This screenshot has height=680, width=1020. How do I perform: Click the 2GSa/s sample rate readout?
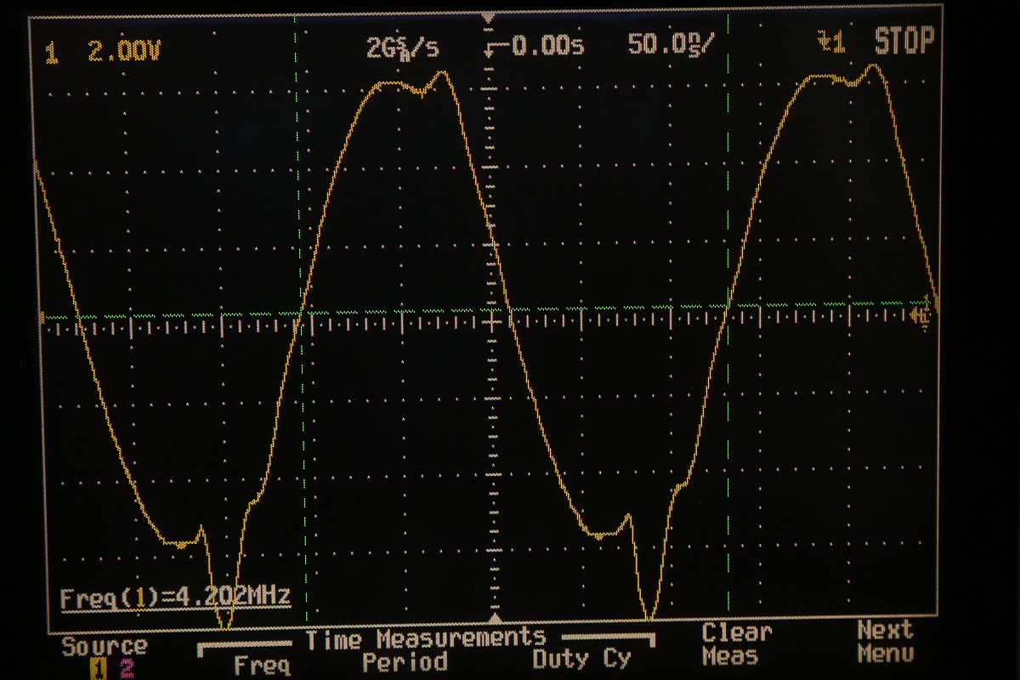point(402,48)
